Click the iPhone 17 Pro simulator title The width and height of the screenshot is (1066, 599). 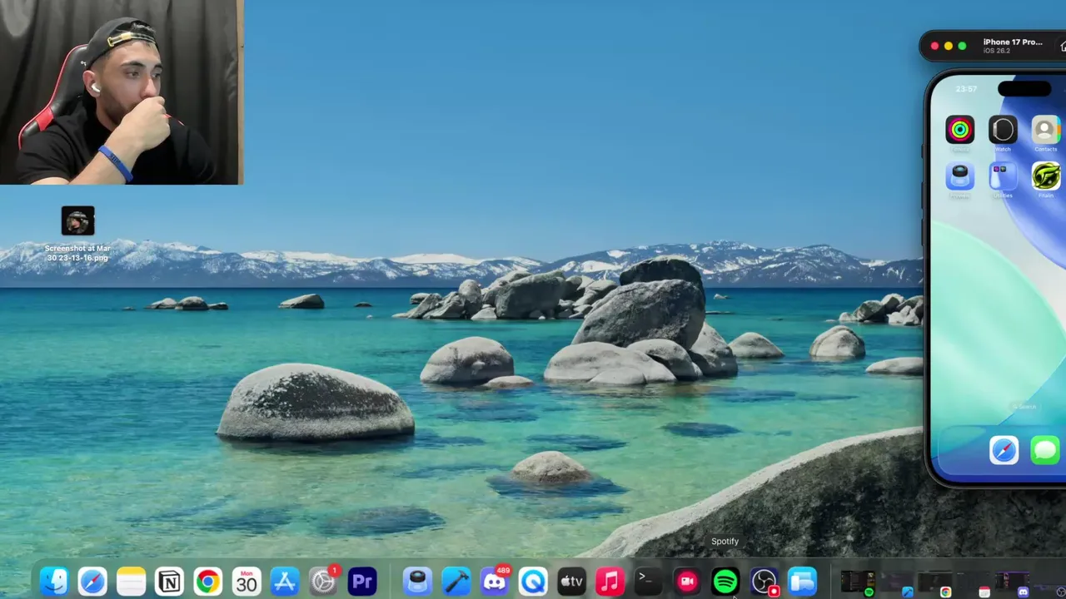pyautogui.click(x=1013, y=42)
